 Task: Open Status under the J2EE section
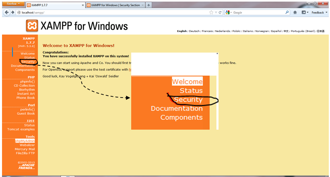[29, 125]
